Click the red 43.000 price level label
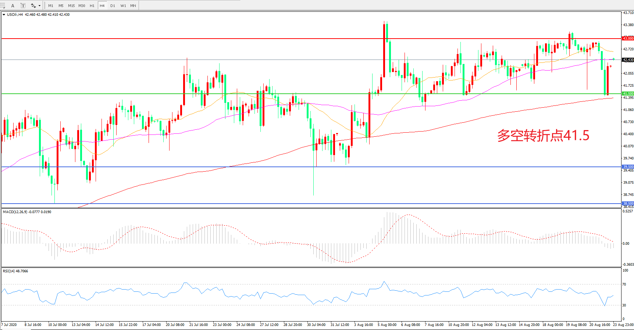Viewport: 634px width, 330px height. click(628, 38)
